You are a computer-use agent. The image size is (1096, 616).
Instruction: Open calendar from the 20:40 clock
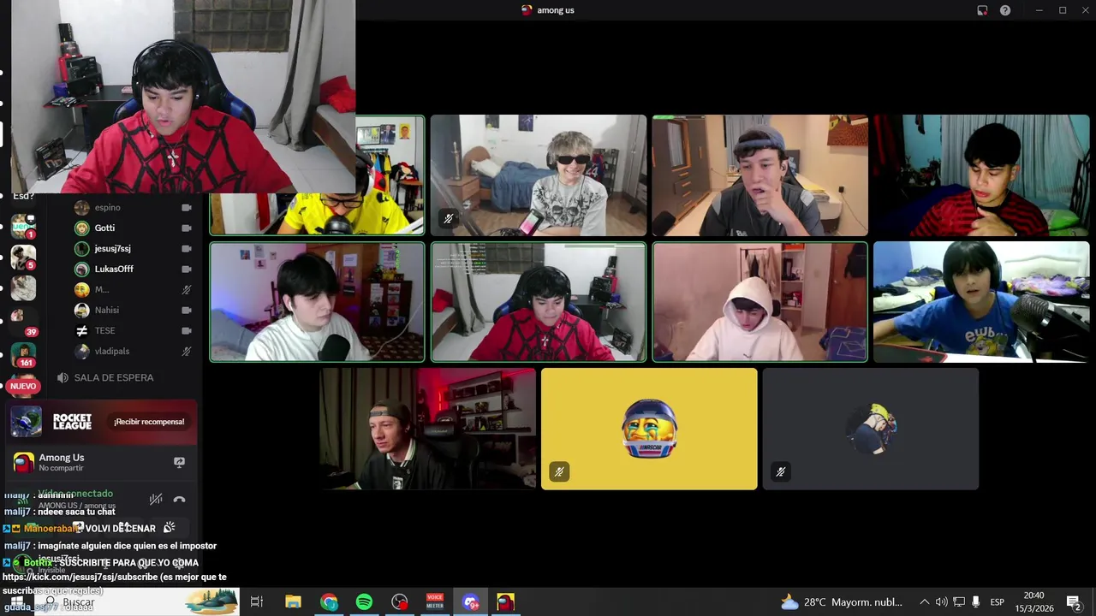[x=1033, y=602]
